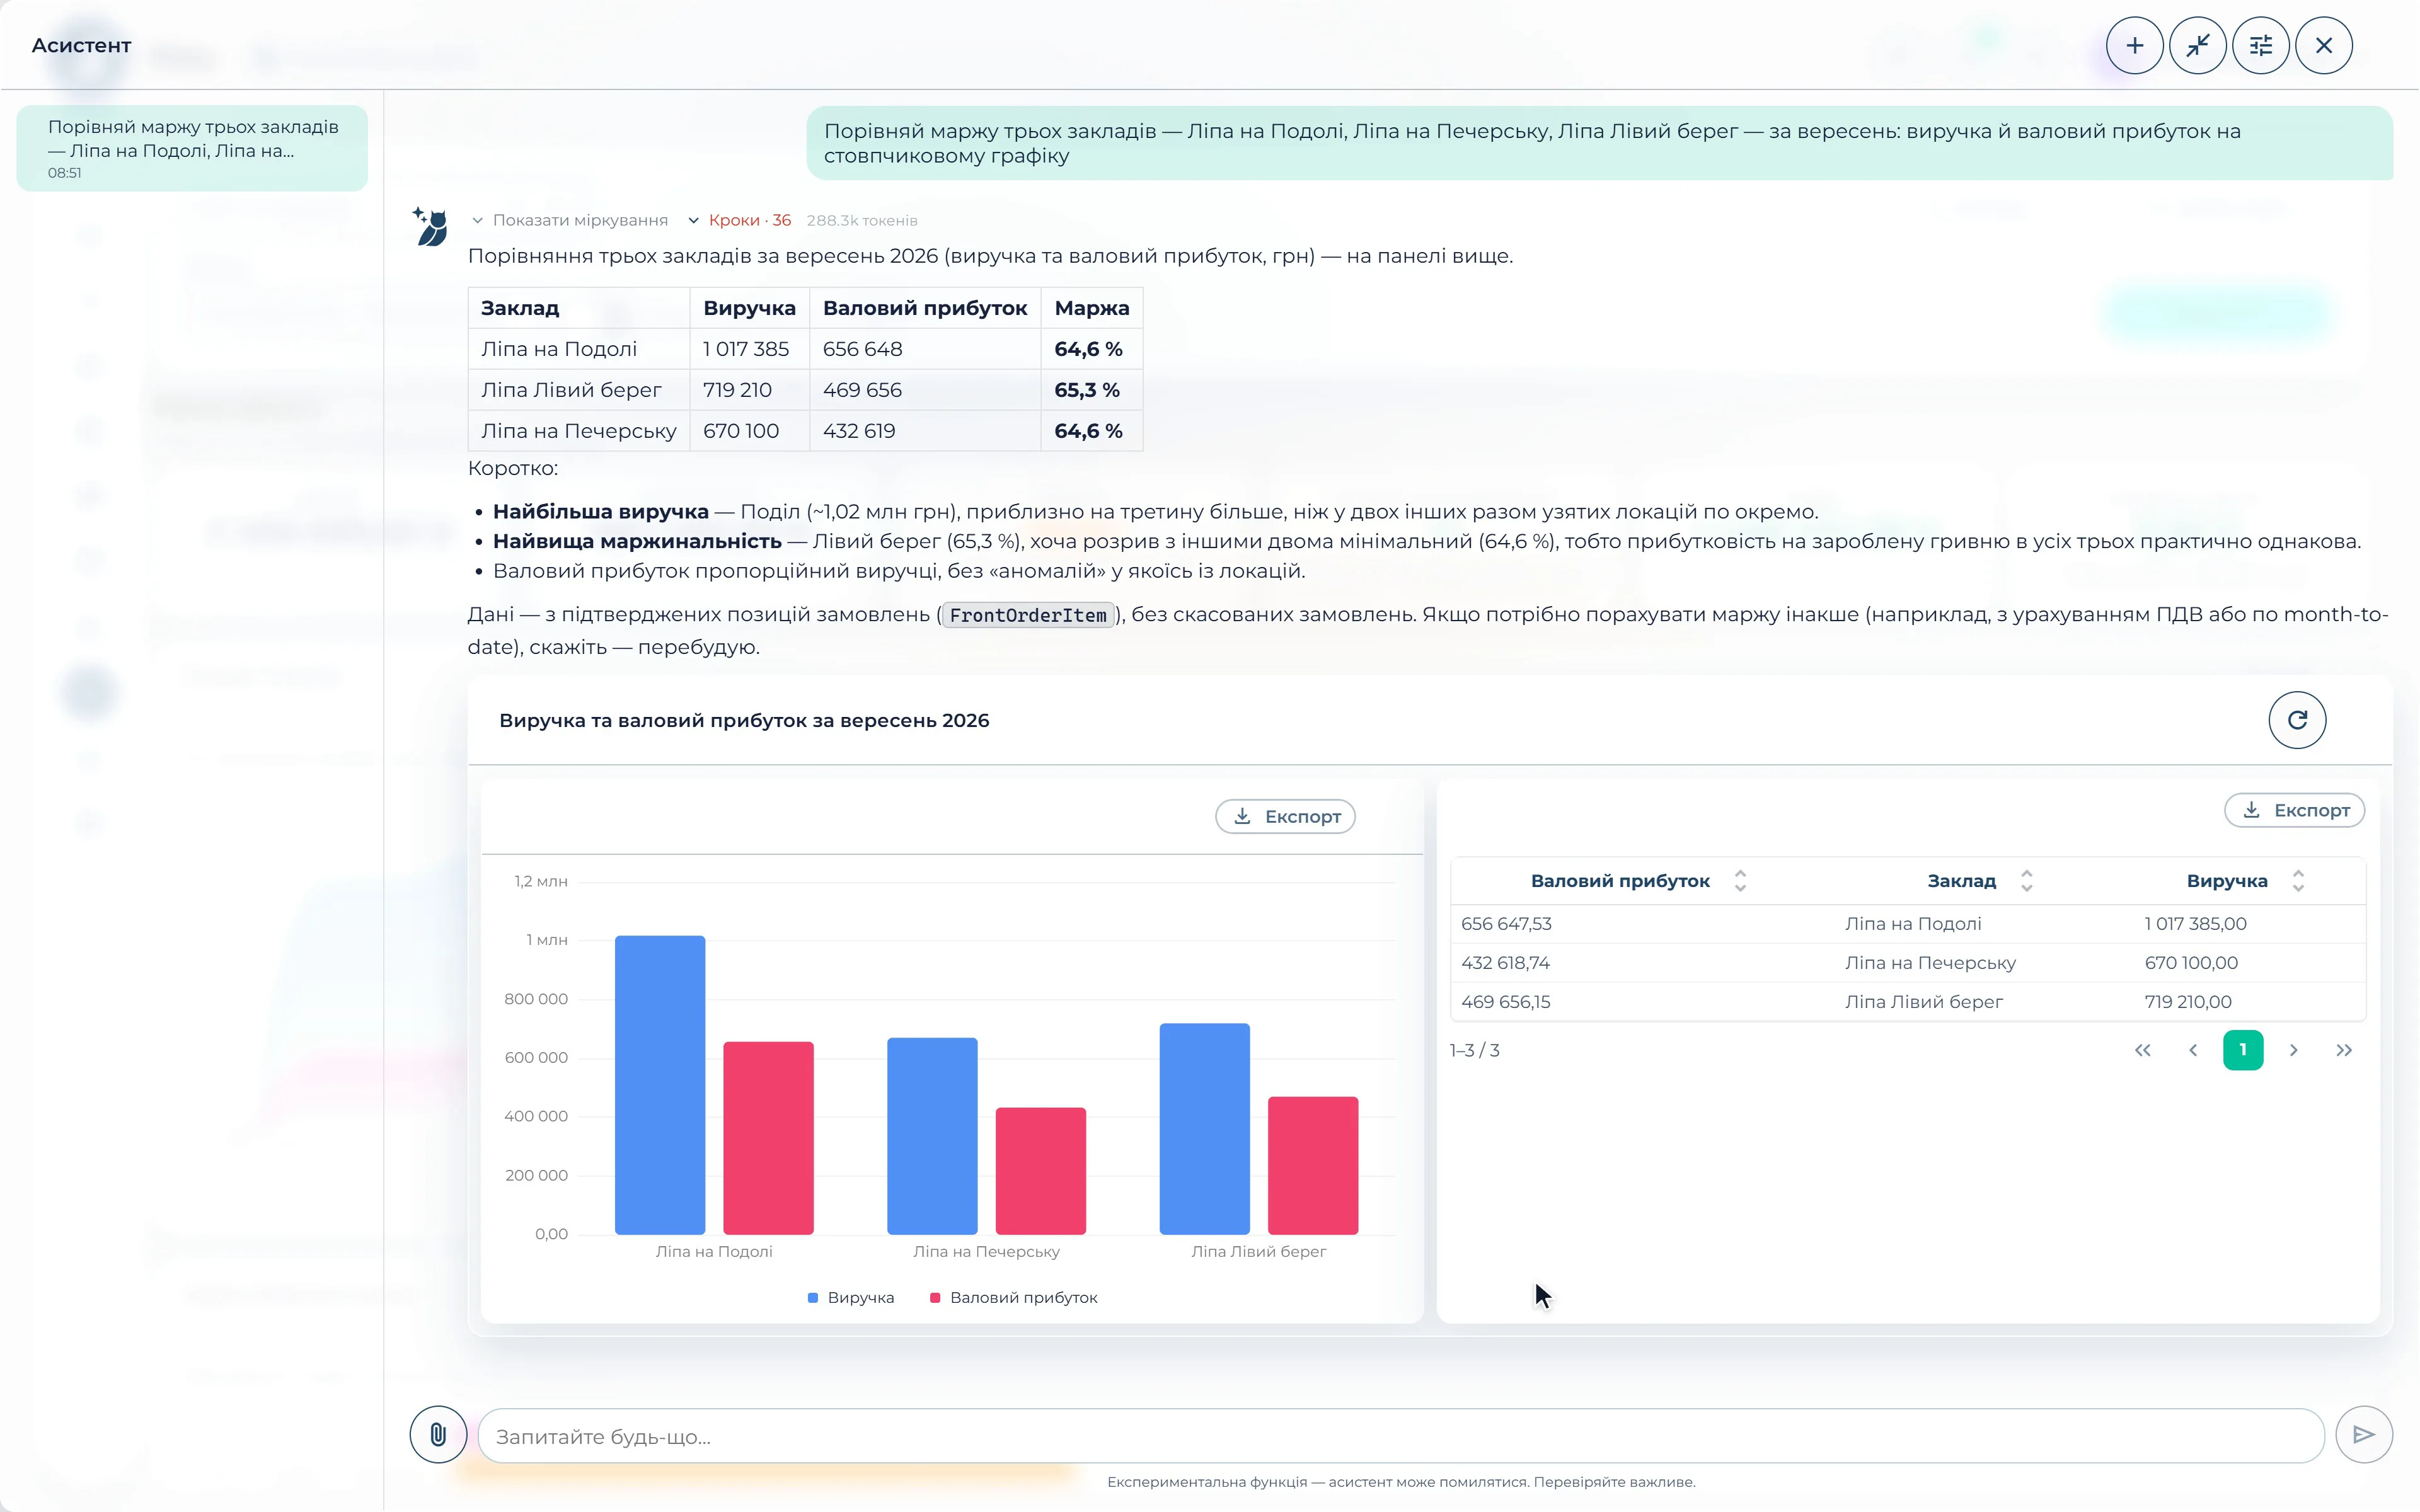The image size is (2420, 1512).
Task: Click the '656 647,53' table cell
Action: 1506,924
